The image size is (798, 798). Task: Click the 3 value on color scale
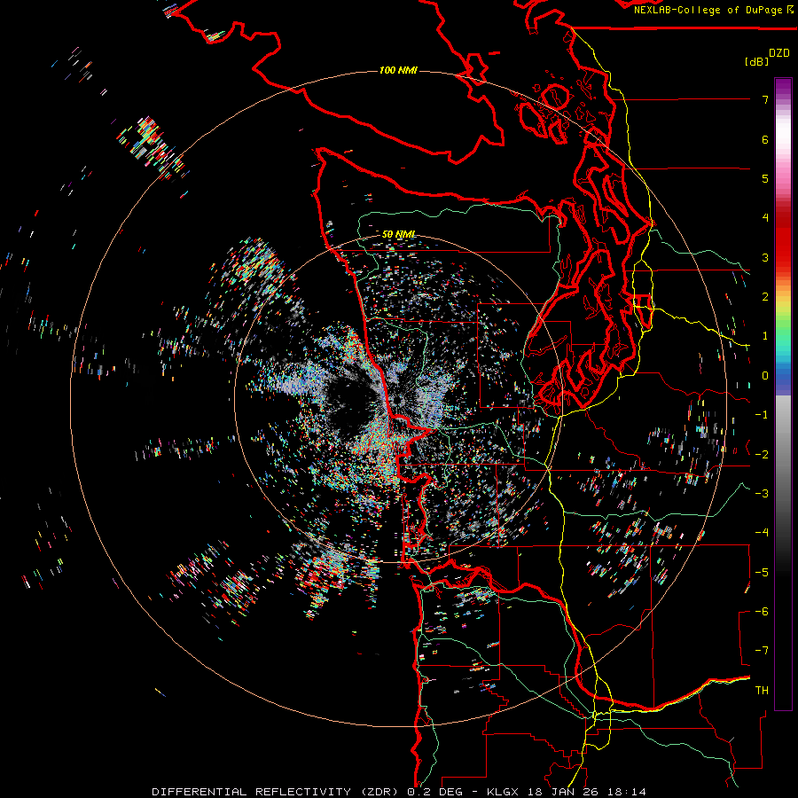[765, 257]
